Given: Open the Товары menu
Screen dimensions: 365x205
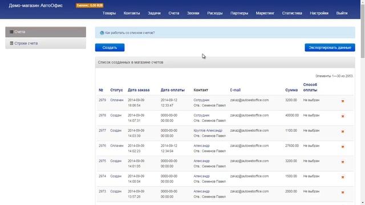Looking at the screenshot, I should point(109,13).
